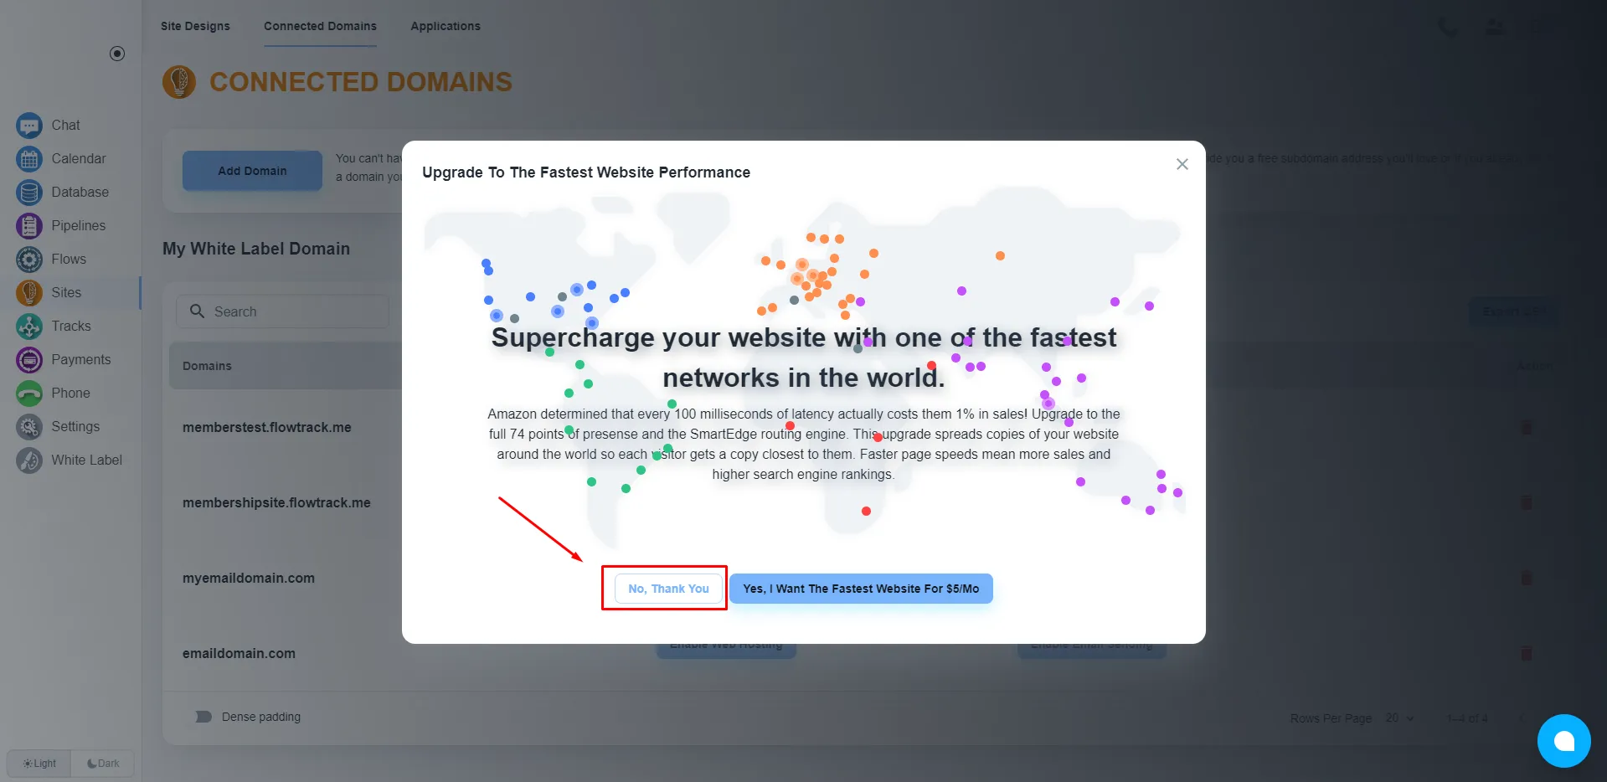
Task: Click the sidebar collapse circle icon
Action: click(117, 54)
